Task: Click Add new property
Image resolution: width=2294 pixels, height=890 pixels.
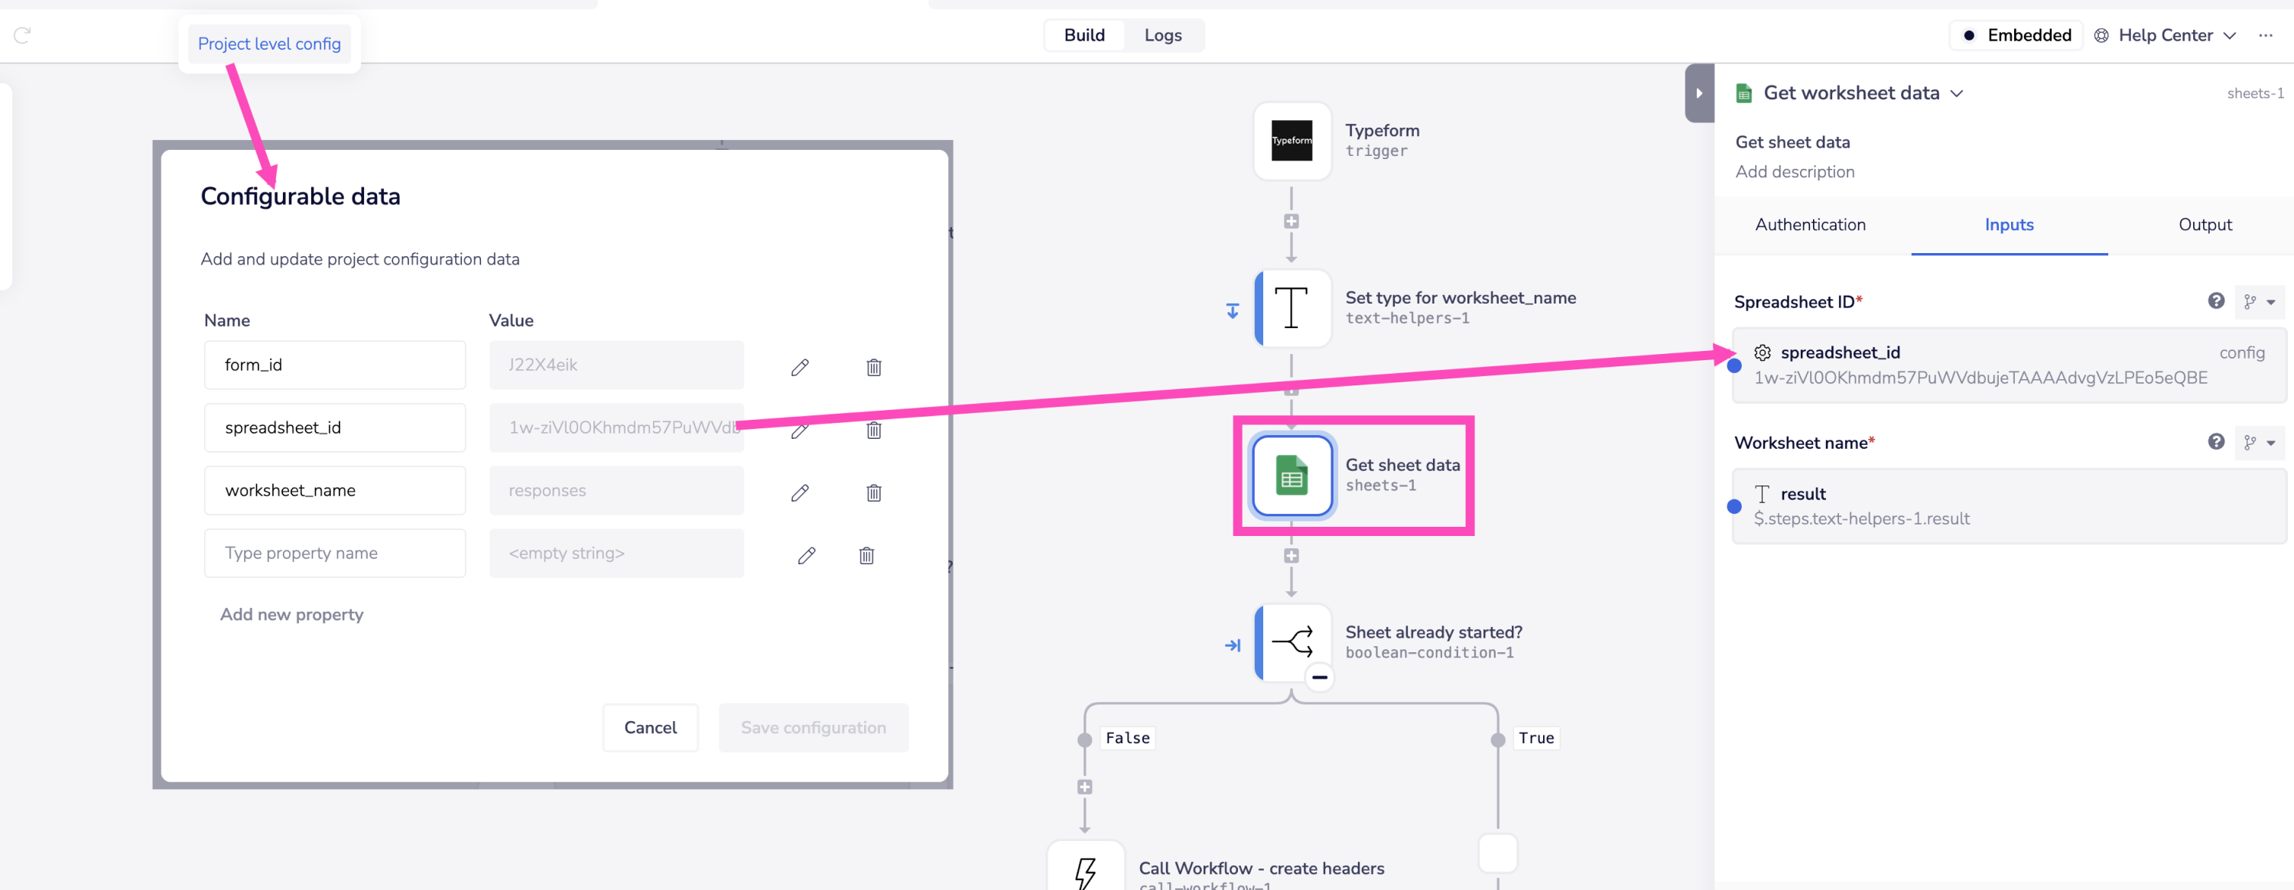Action: (291, 614)
